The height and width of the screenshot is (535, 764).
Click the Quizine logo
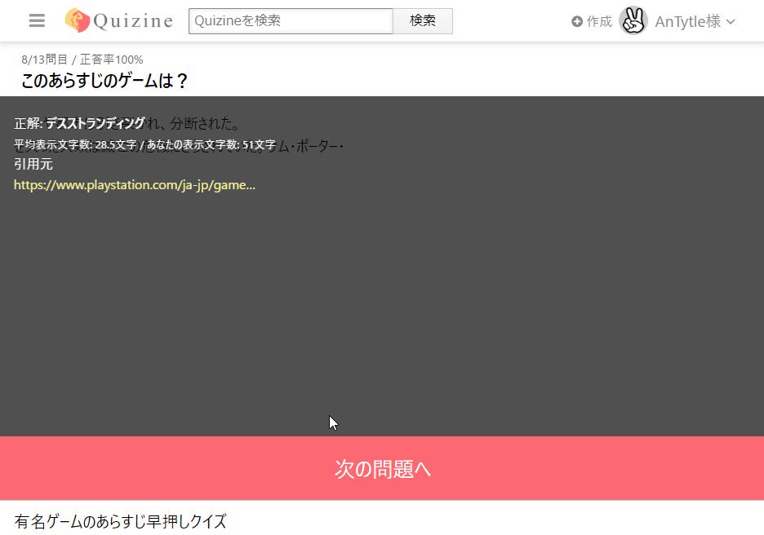tap(119, 20)
